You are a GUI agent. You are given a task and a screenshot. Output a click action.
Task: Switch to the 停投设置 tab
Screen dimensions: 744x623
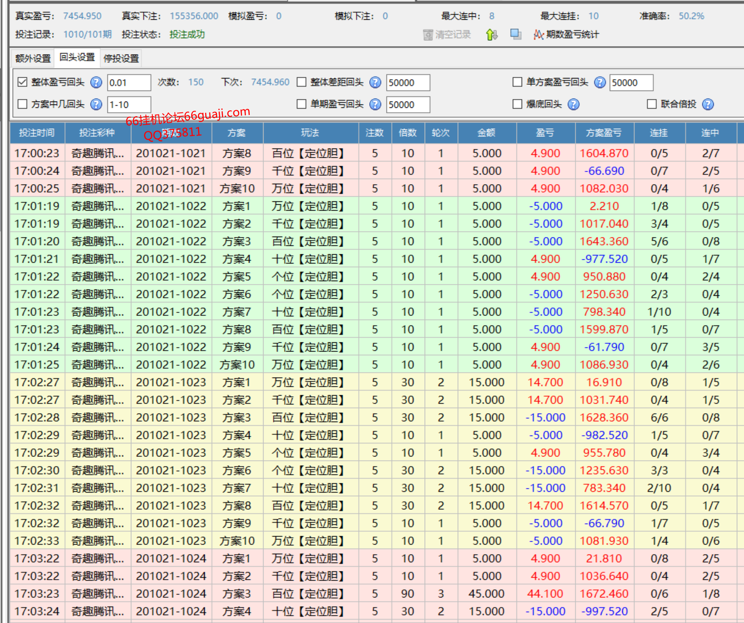[x=121, y=58]
